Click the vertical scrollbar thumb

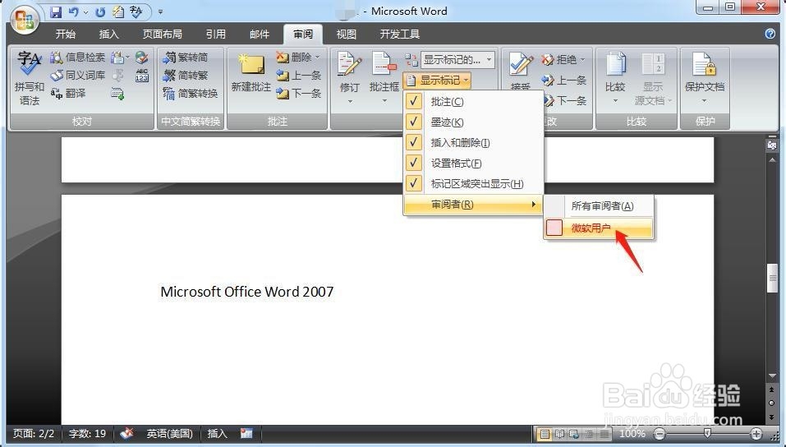tap(772, 278)
